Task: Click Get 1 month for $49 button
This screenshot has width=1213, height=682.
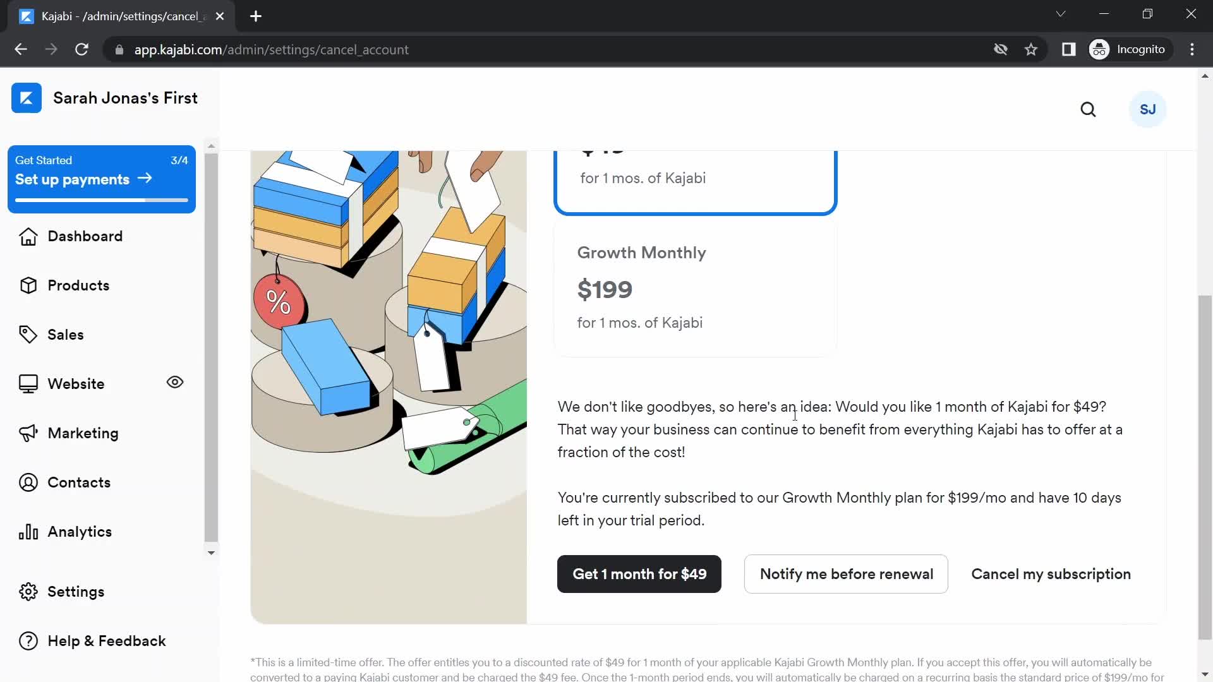Action: tap(638, 574)
